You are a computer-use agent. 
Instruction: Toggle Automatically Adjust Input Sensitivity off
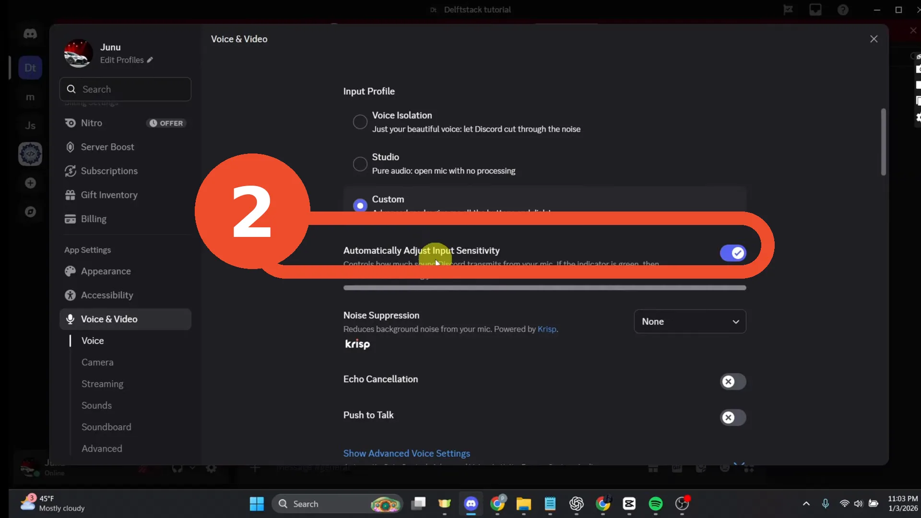[x=732, y=253]
